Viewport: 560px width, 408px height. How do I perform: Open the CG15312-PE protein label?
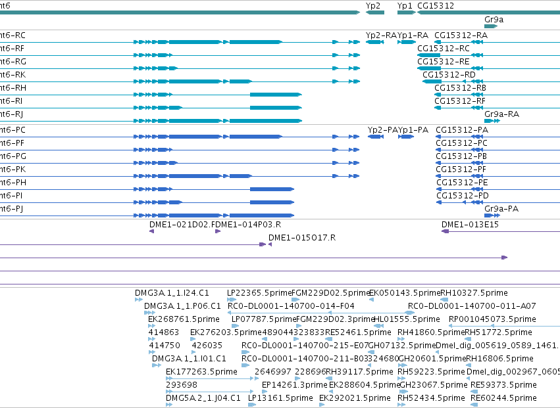[462, 183]
